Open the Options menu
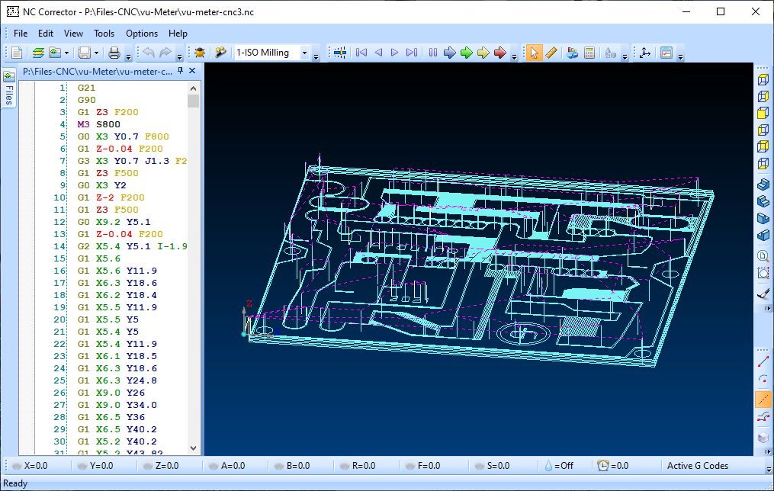 (142, 34)
